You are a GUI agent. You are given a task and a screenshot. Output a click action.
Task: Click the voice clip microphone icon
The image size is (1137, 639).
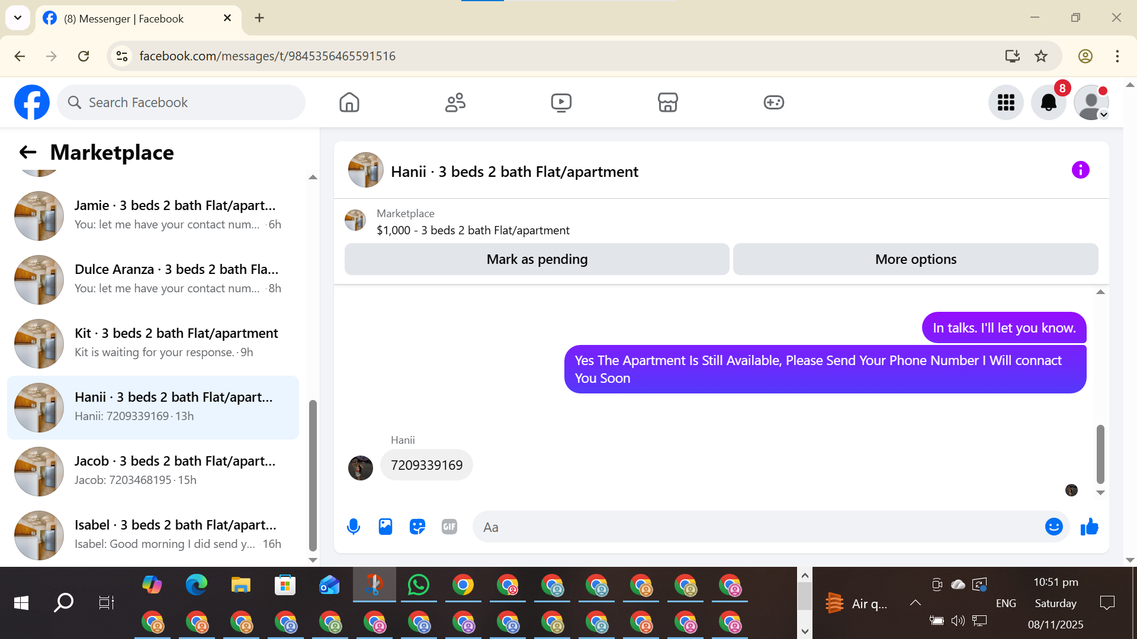354,527
